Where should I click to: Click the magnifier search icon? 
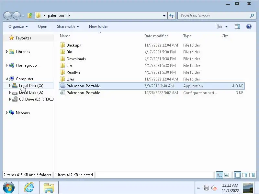[252, 16]
